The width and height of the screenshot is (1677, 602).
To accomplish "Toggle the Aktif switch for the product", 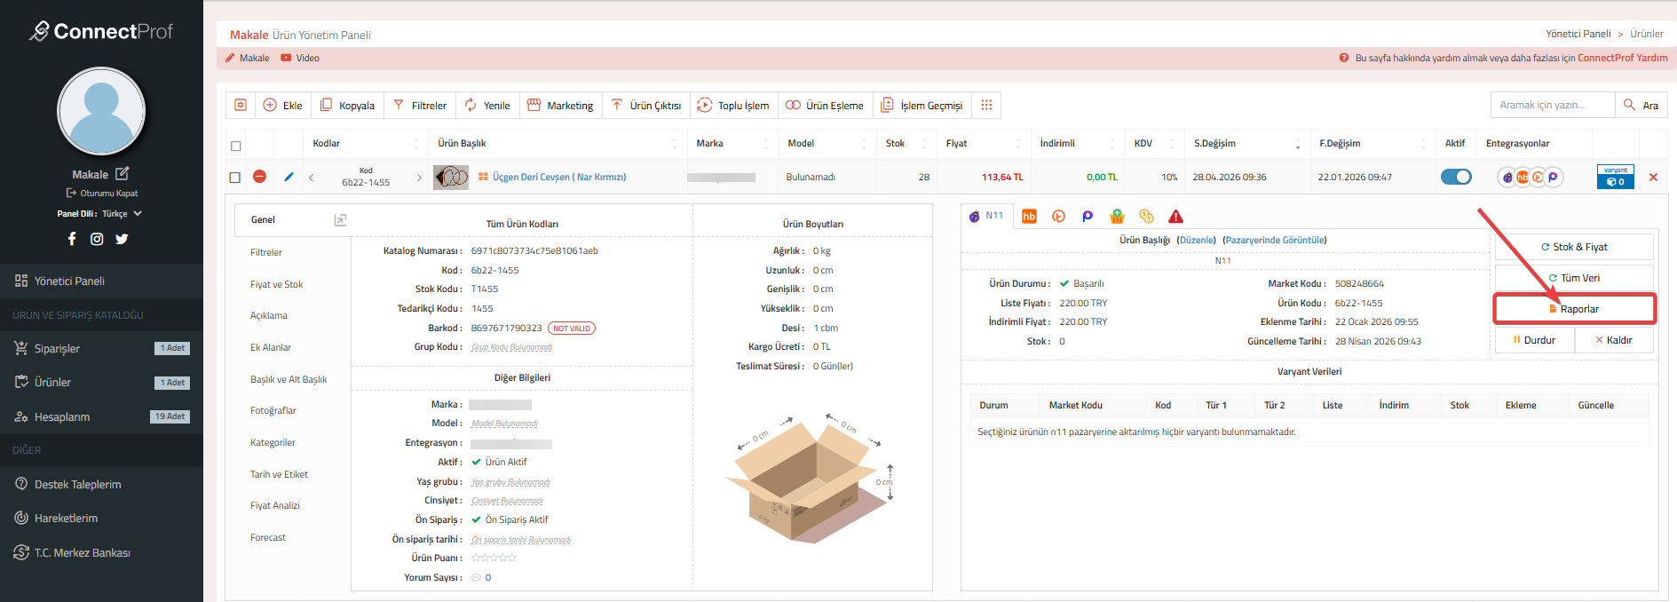I will point(1456,177).
